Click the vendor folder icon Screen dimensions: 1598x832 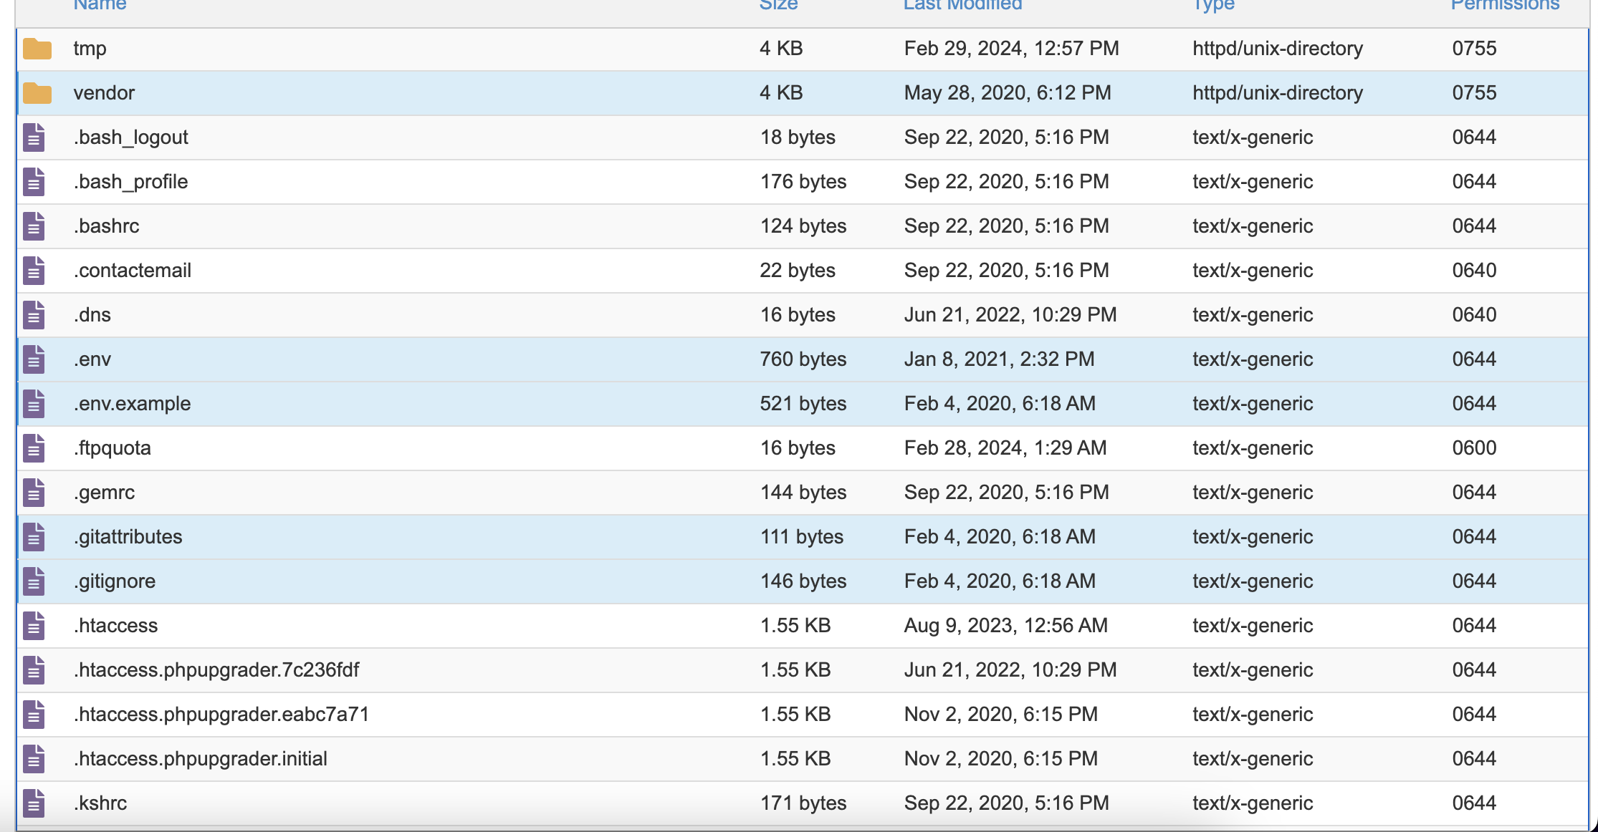37,94
